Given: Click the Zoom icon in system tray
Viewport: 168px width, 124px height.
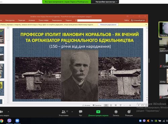Looking at the screenshot, I should point(140,121).
